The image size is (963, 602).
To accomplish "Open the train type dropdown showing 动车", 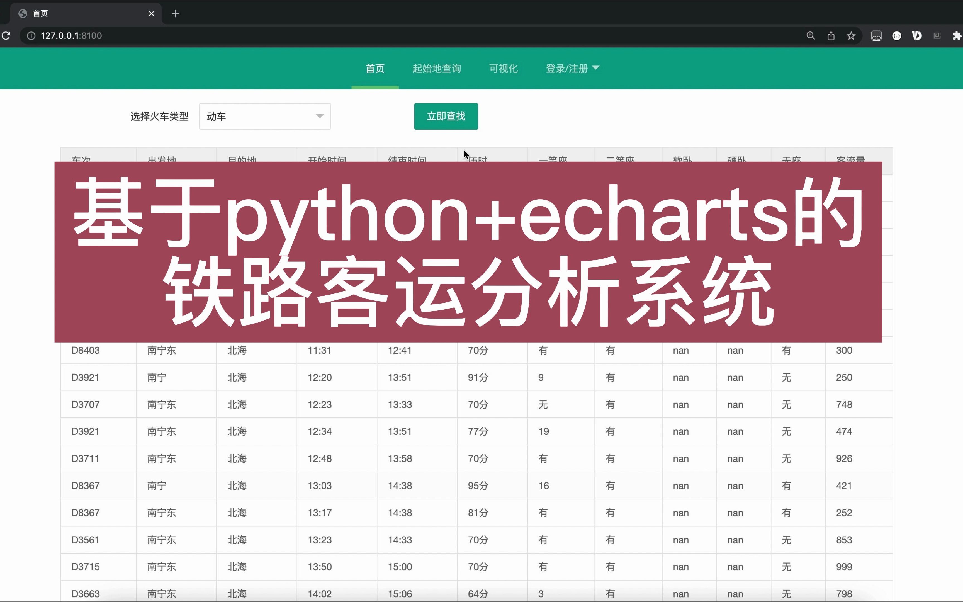I will pyautogui.click(x=265, y=116).
